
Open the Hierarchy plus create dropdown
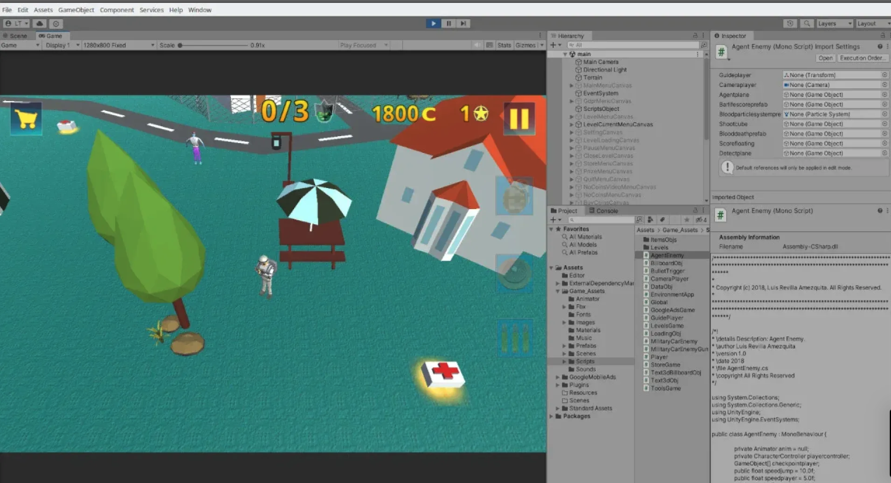tap(555, 45)
